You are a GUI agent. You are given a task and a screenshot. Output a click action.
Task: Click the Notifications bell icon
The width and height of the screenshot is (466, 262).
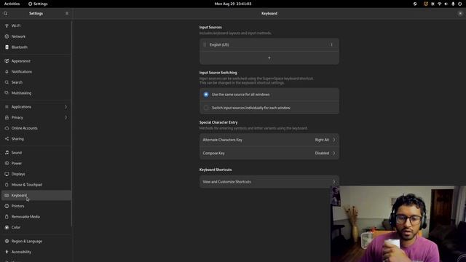coord(7,71)
